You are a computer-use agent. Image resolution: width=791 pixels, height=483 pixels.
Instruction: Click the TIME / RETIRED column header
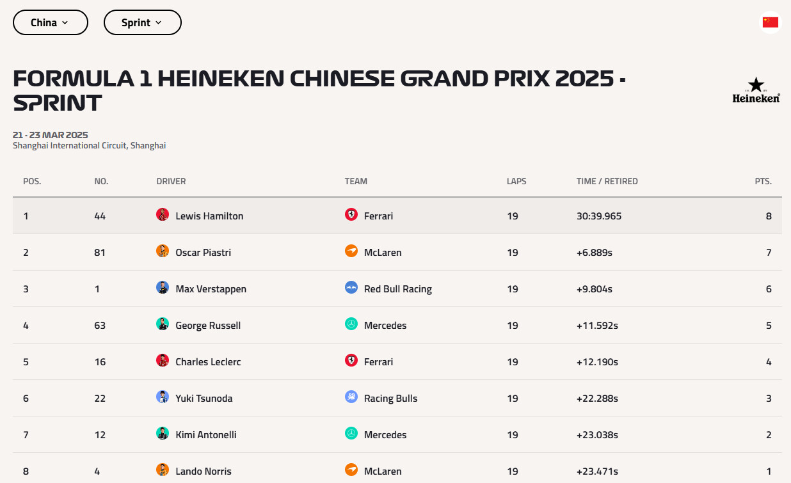607,181
